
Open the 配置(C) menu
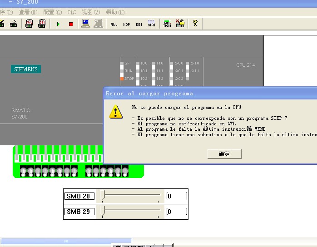[52, 12]
